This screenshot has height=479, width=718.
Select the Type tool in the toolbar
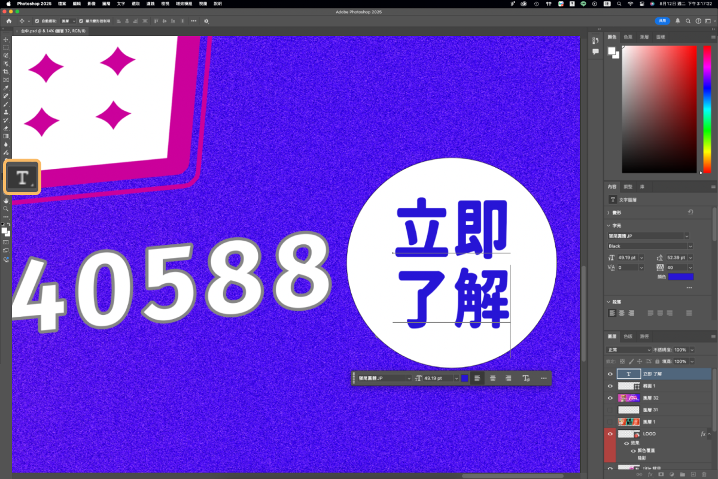[22, 177]
